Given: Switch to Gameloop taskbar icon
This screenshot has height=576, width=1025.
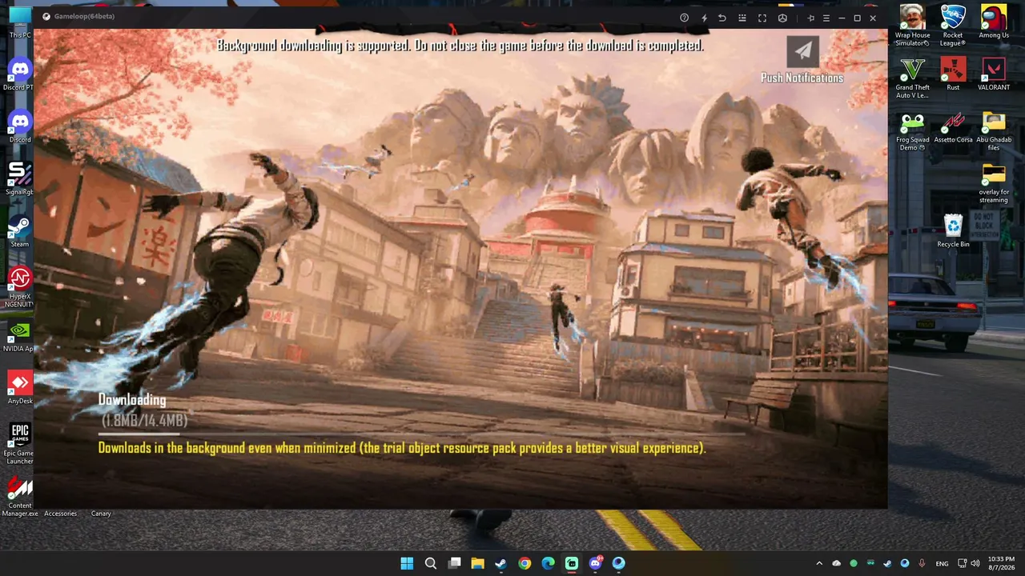Looking at the screenshot, I should pos(572,563).
